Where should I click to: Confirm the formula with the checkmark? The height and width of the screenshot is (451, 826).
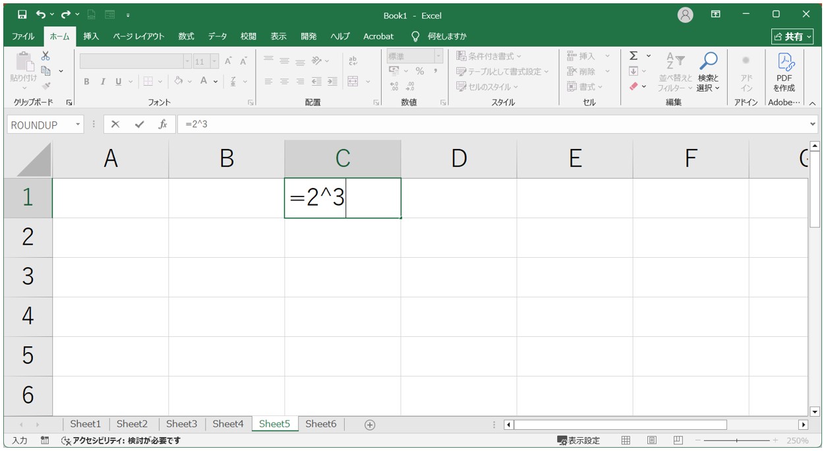point(139,124)
